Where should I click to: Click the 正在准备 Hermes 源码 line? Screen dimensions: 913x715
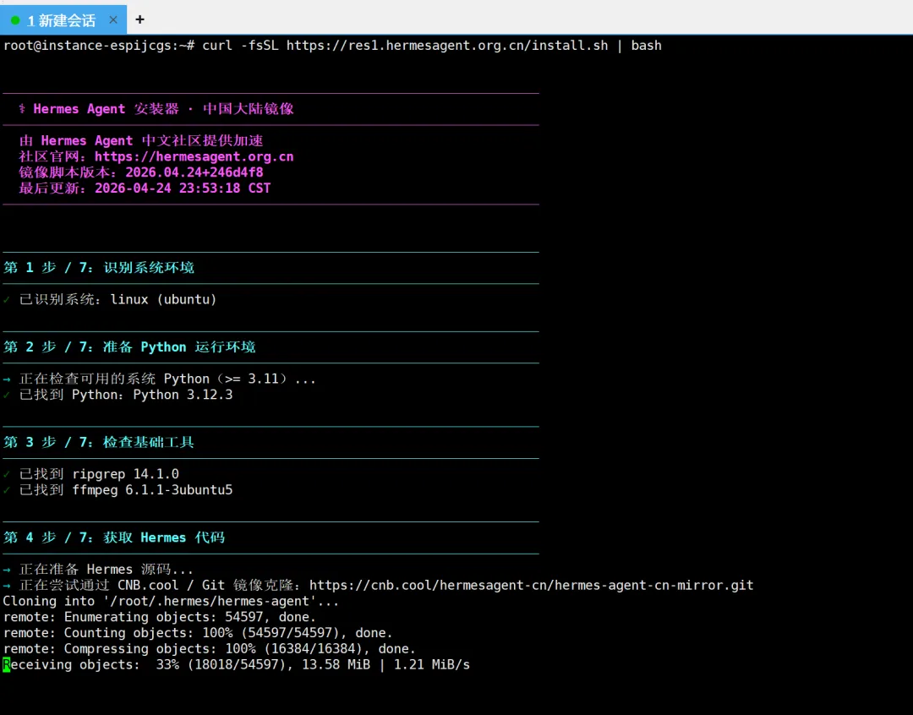(x=98, y=570)
